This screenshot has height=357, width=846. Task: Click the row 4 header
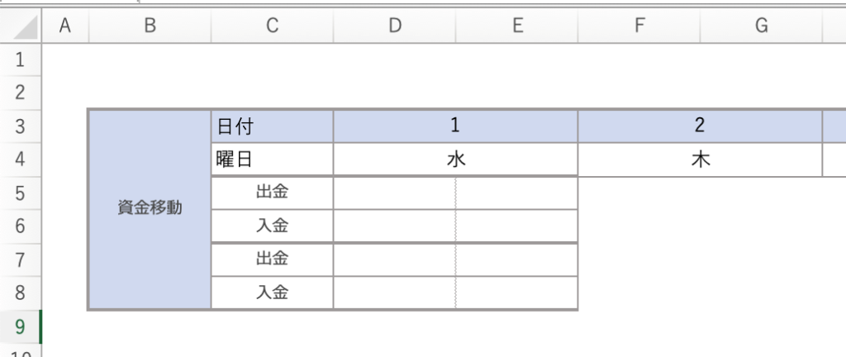[x=20, y=159]
